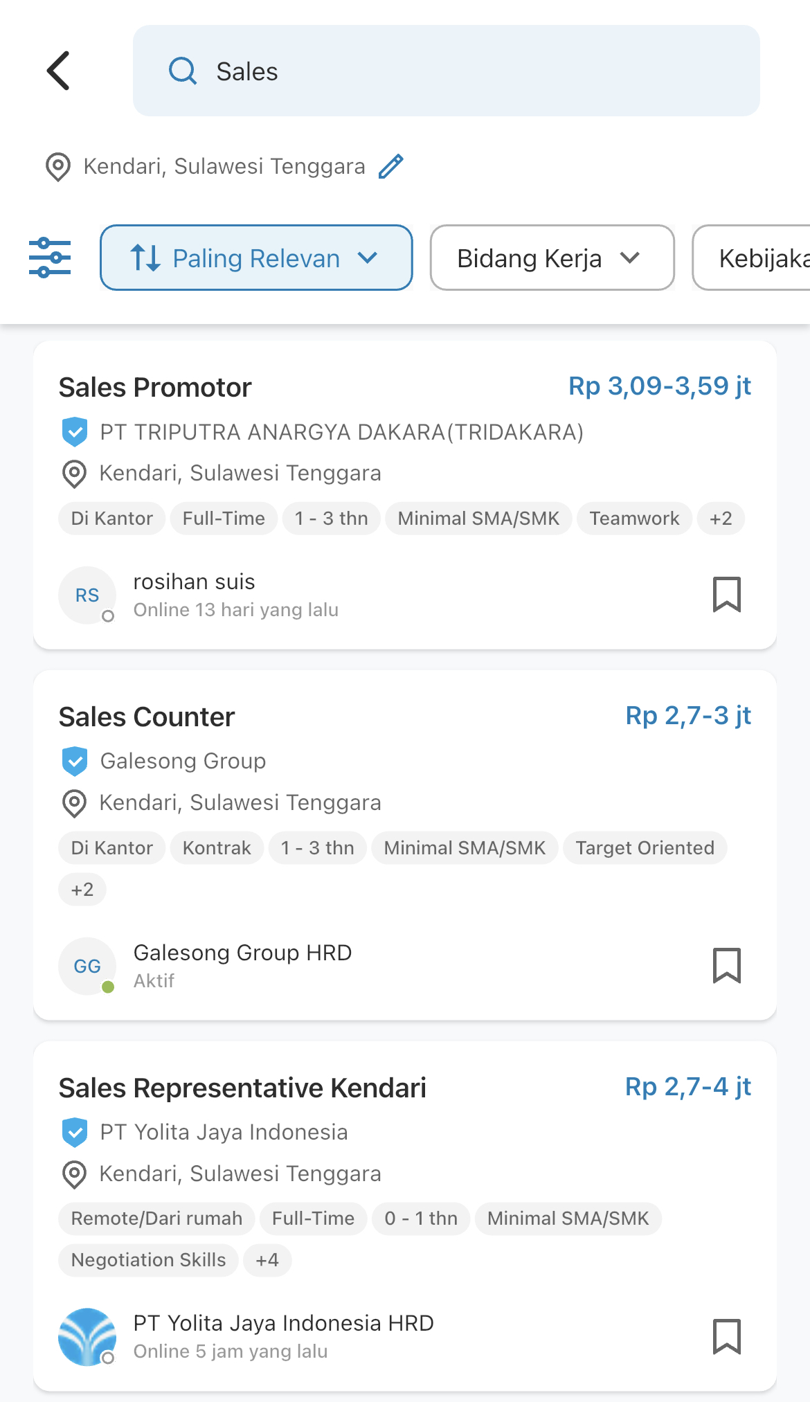
Task: Click the GG recruiter avatar
Action: [87, 967]
